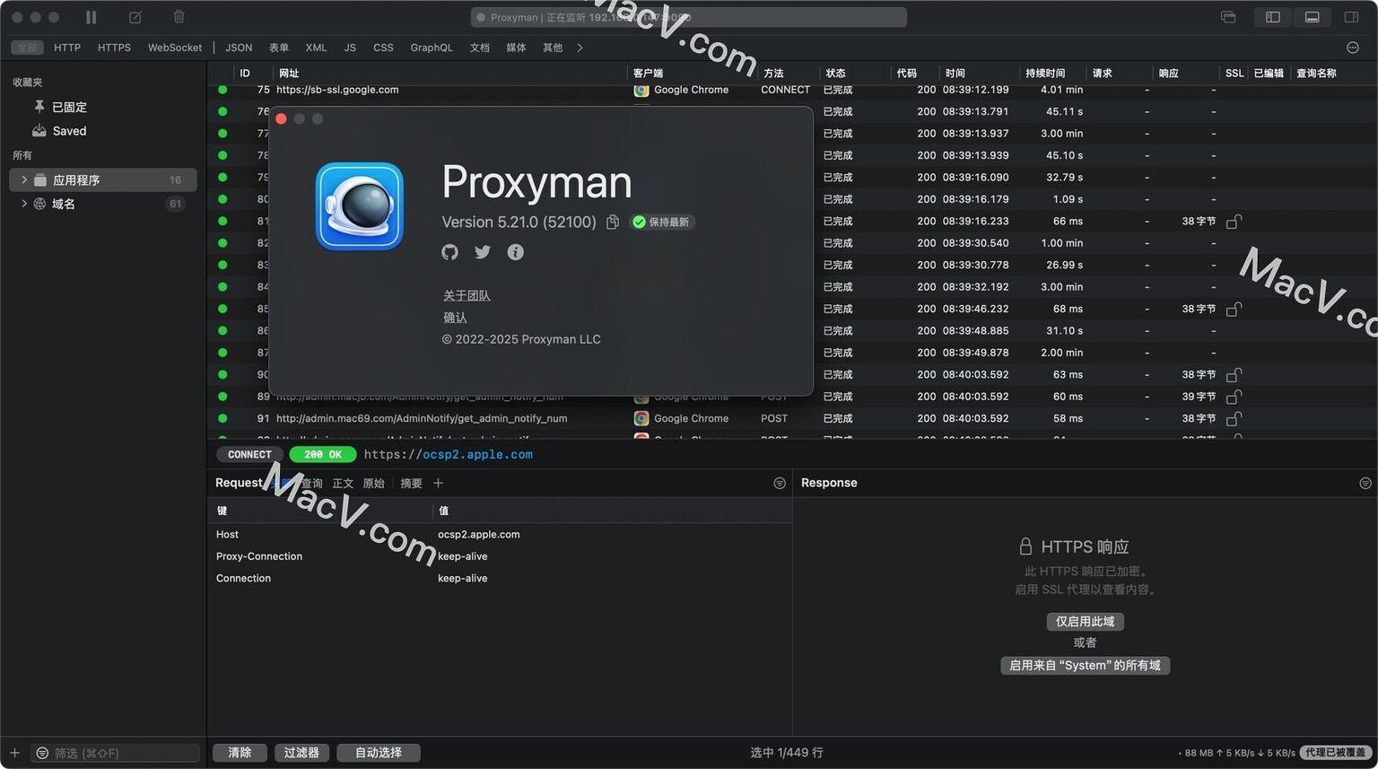The width and height of the screenshot is (1378, 769).
Task: Open the Twitter icon link
Action: tap(483, 252)
